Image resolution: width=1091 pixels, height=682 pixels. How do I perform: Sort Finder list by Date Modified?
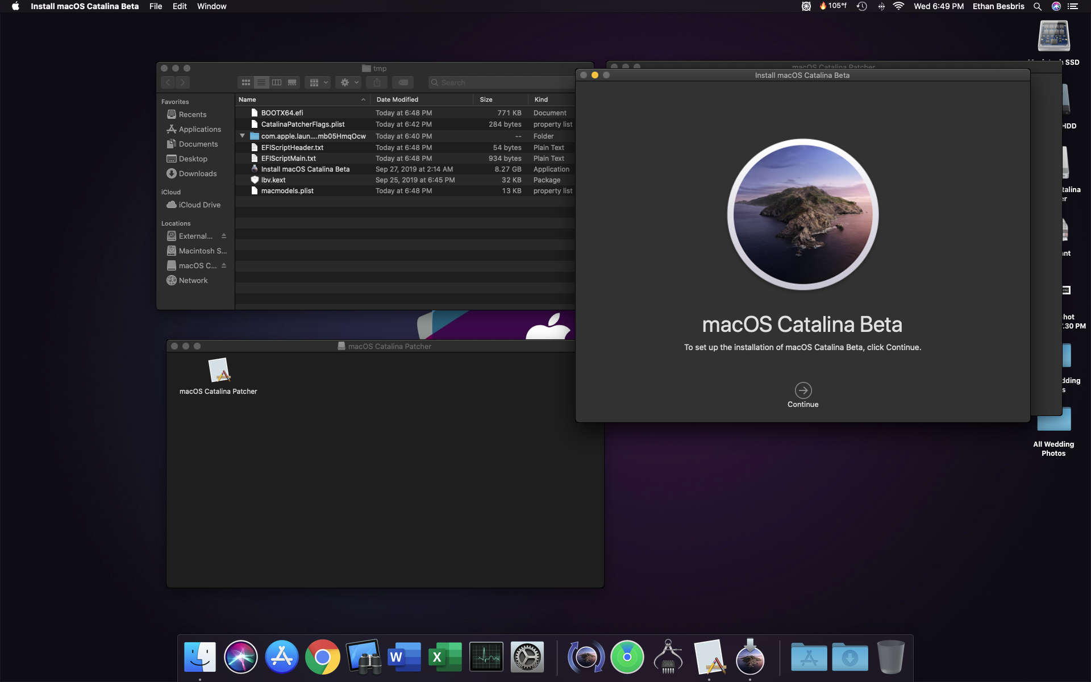[422, 99]
